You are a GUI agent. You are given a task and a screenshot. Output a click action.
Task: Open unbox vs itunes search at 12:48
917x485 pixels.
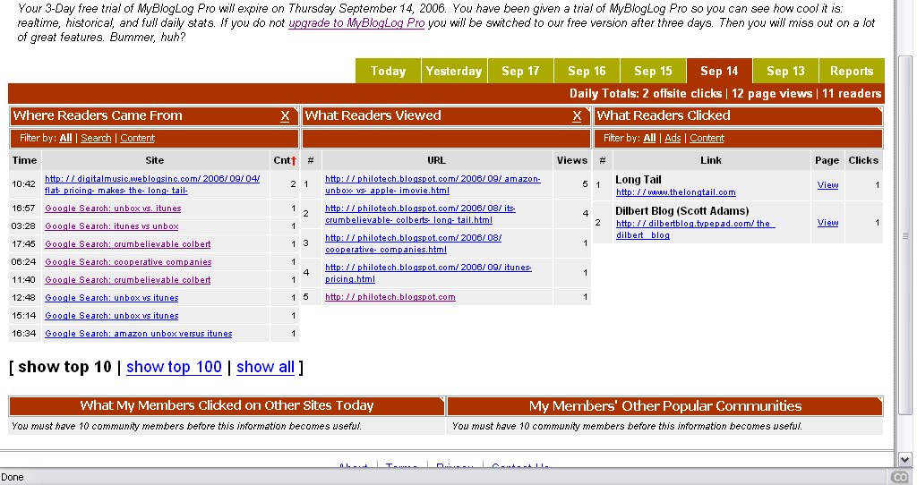pyautogui.click(x=112, y=297)
